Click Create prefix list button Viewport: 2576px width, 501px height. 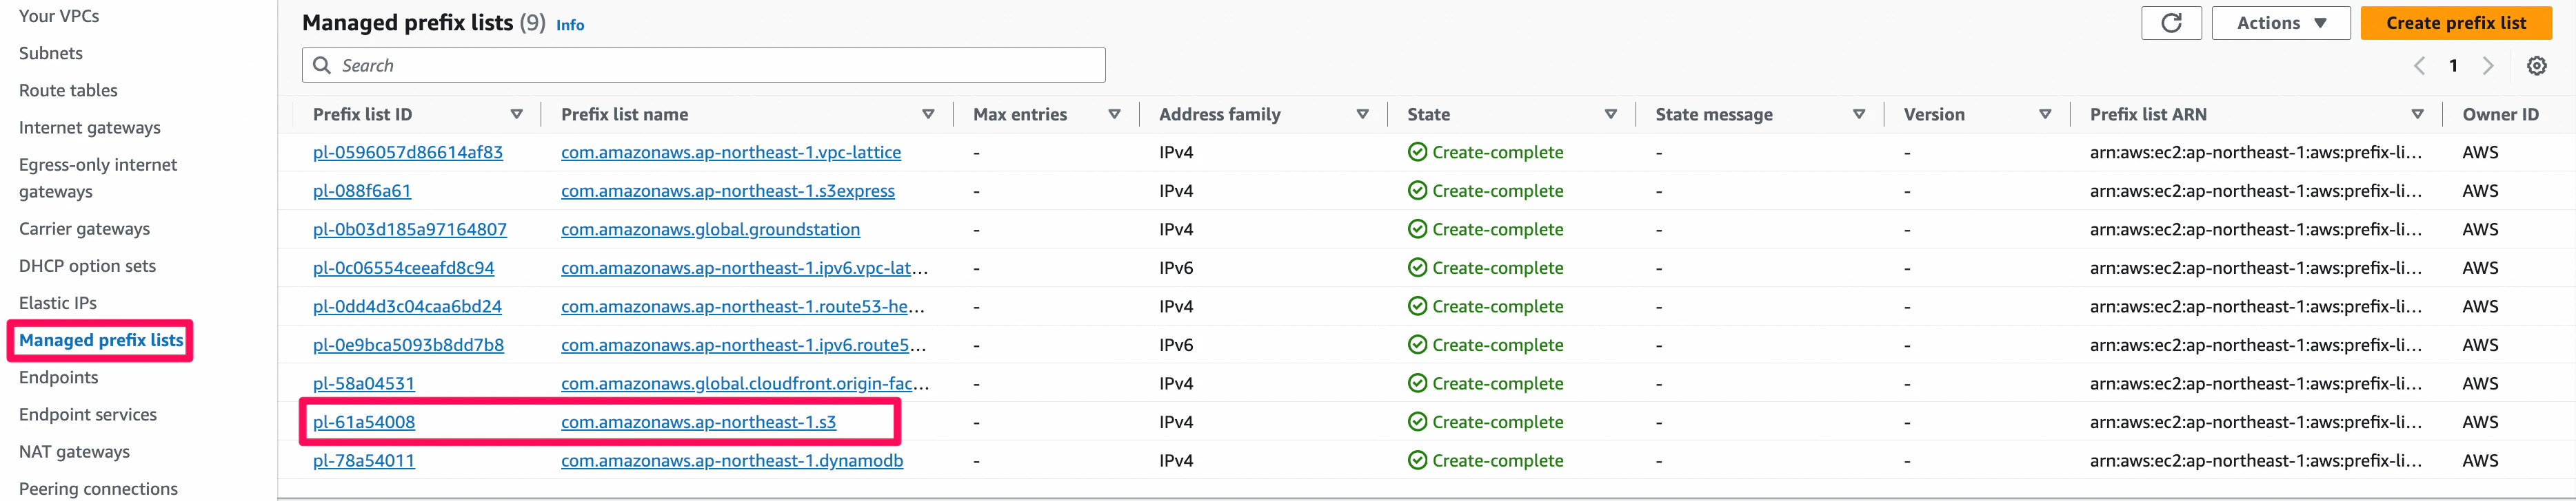point(2455,23)
